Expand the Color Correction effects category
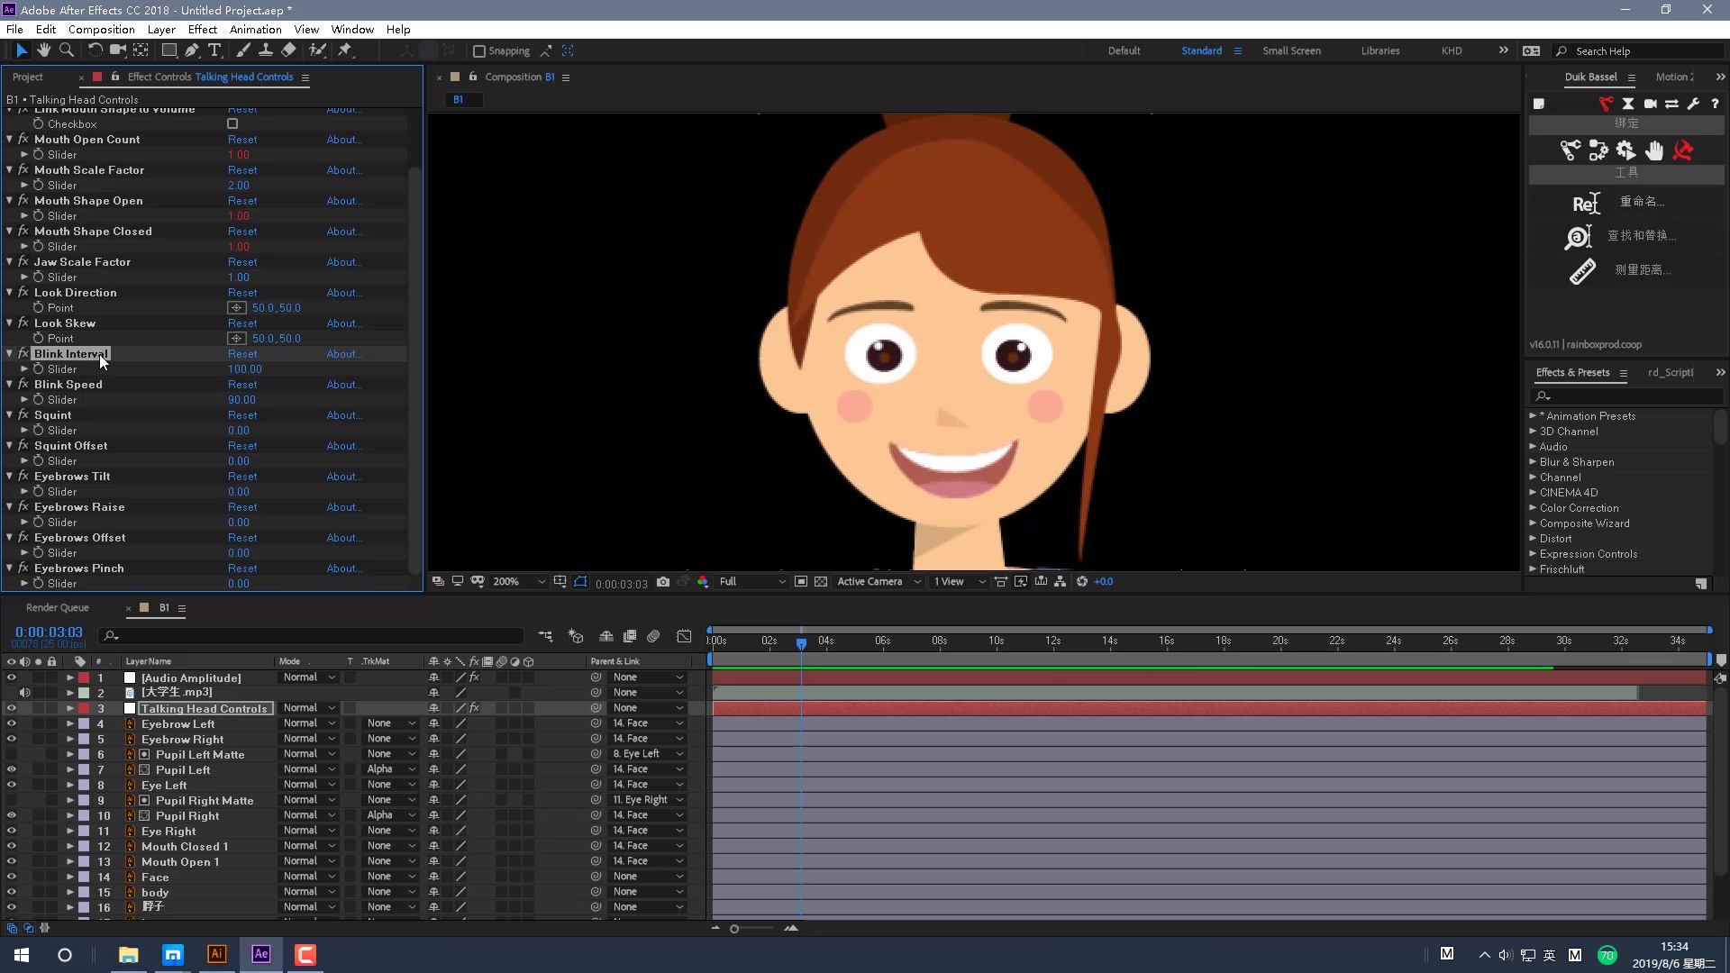Screen dimensions: 1730x973 click(x=1534, y=508)
